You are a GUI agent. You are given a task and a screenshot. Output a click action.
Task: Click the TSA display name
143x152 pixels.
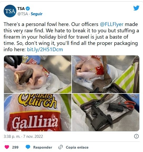pos(21,8)
